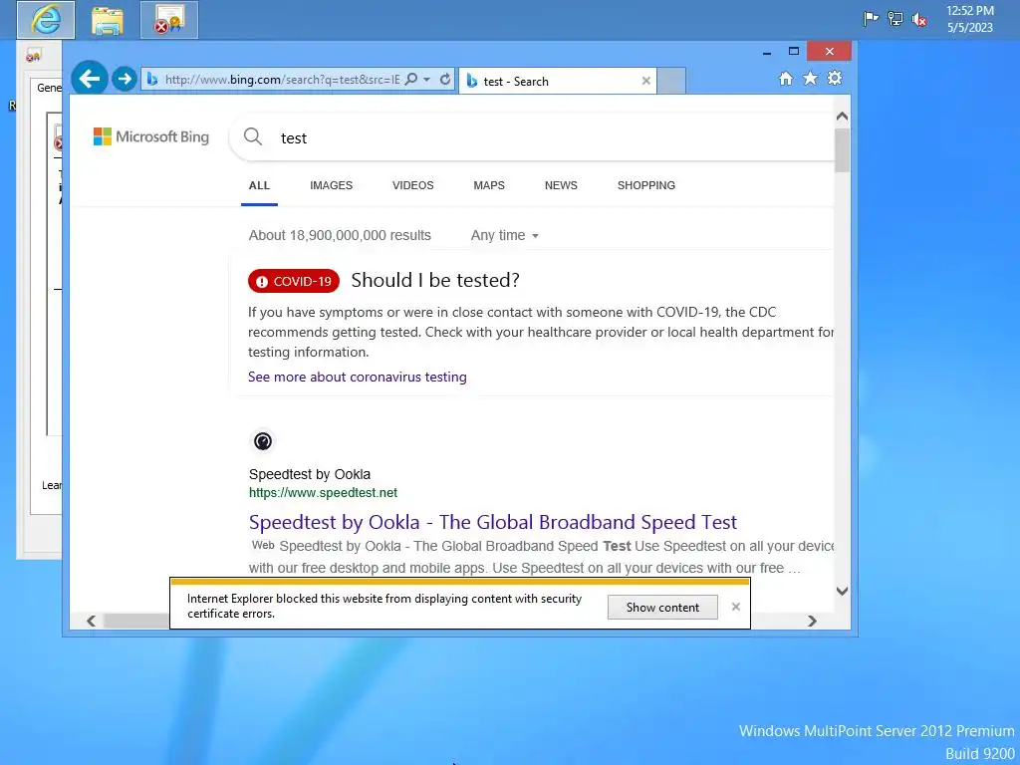Viewport: 1020px width, 765px height.
Task: Switch to the MAPS tab
Action: click(489, 185)
